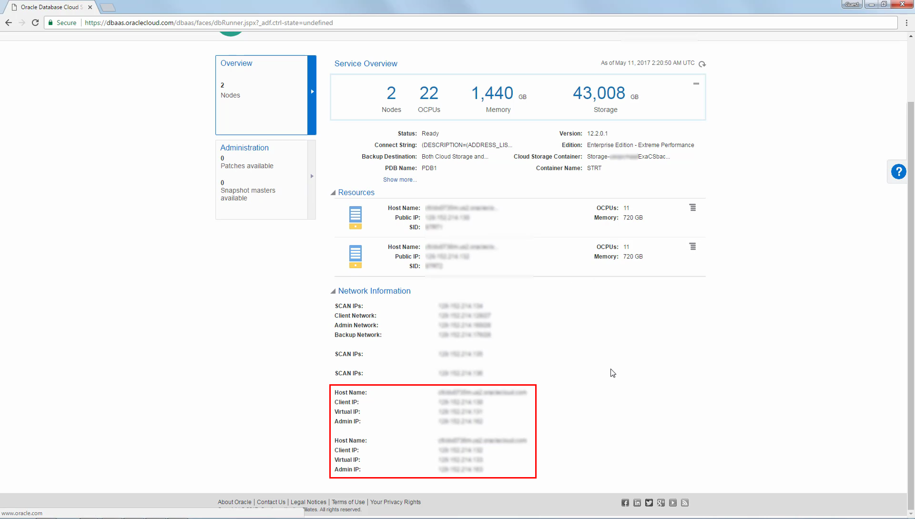
Task: Open the first node's action menu
Action: (693, 208)
